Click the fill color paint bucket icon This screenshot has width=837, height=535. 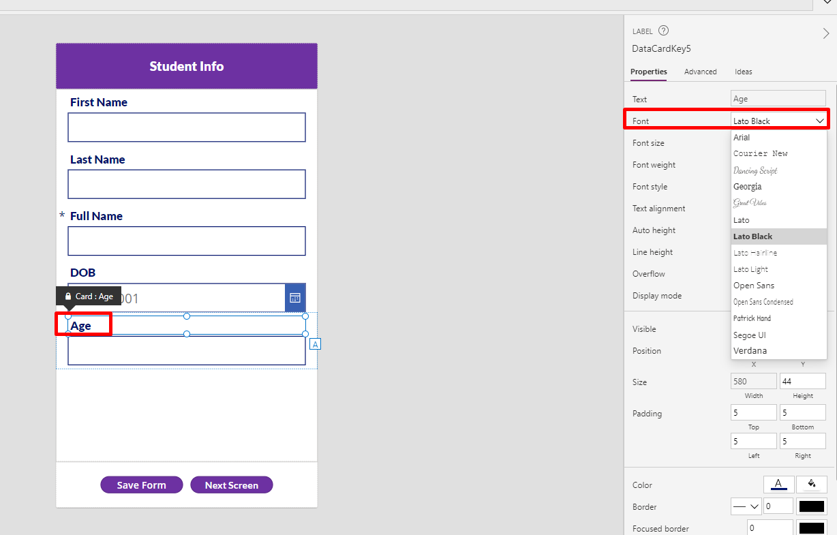click(x=812, y=485)
